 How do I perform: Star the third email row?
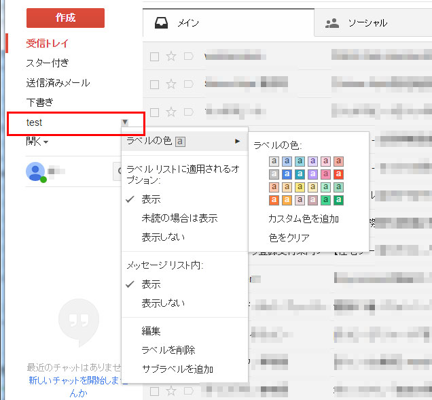pyautogui.click(x=171, y=112)
